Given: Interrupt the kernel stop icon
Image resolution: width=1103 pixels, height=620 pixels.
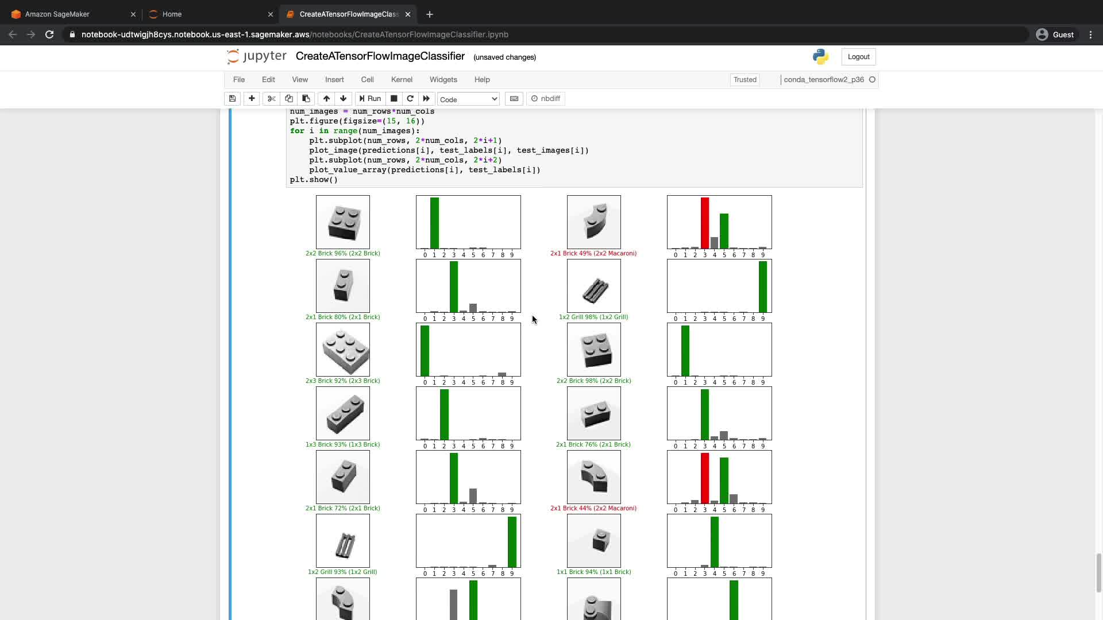Looking at the screenshot, I should (394, 99).
